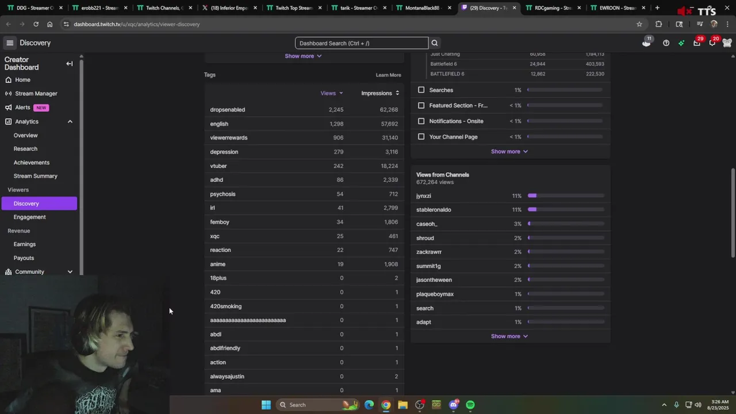
Task: Click the stableronaldo channel row
Action: (510, 210)
